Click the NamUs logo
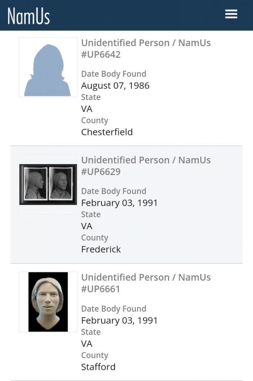The width and height of the screenshot is (253, 381). click(x=29, y=16)
